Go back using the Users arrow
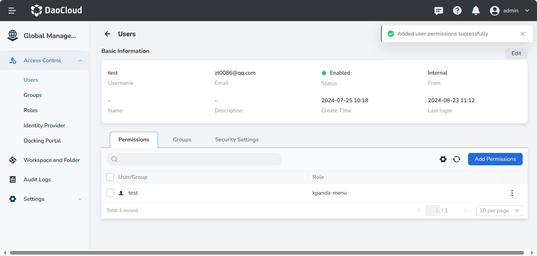This screenshot has width=537, height=256. 108,34
